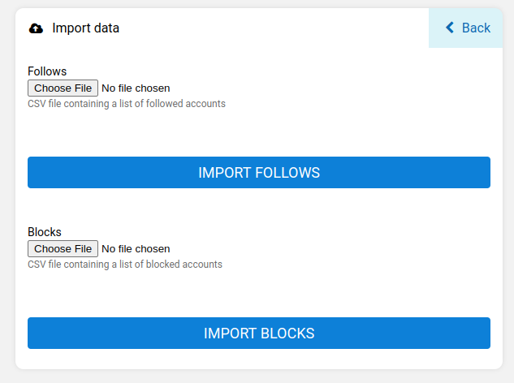This screenshot has height=383, width=514.
Task: Open the file picker for the blocks CSV
Action: [x=63, y=248]
